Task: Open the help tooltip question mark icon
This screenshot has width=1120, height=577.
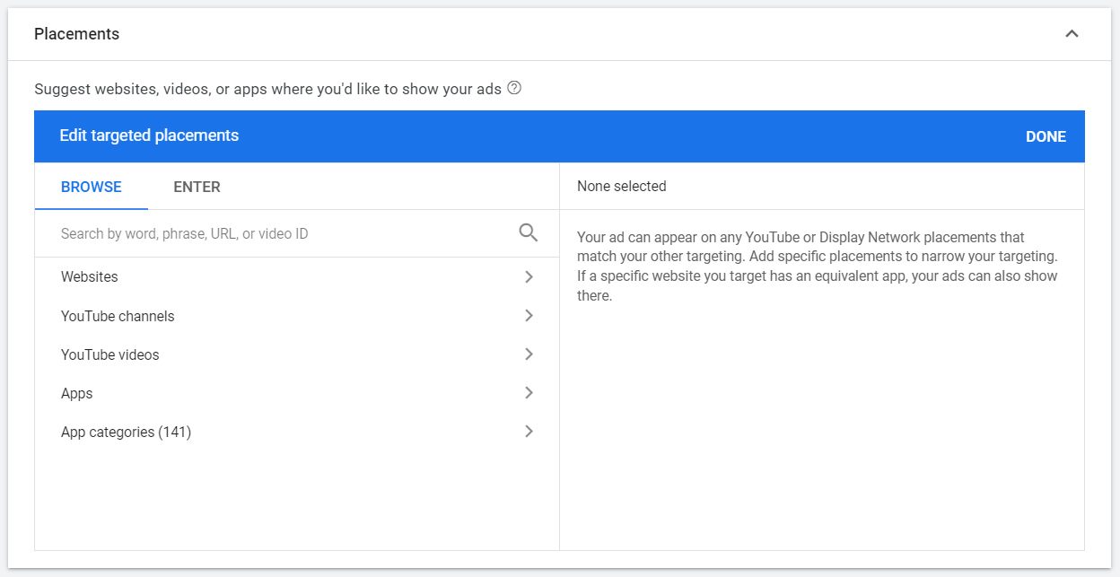Action: tap(513, 88)
